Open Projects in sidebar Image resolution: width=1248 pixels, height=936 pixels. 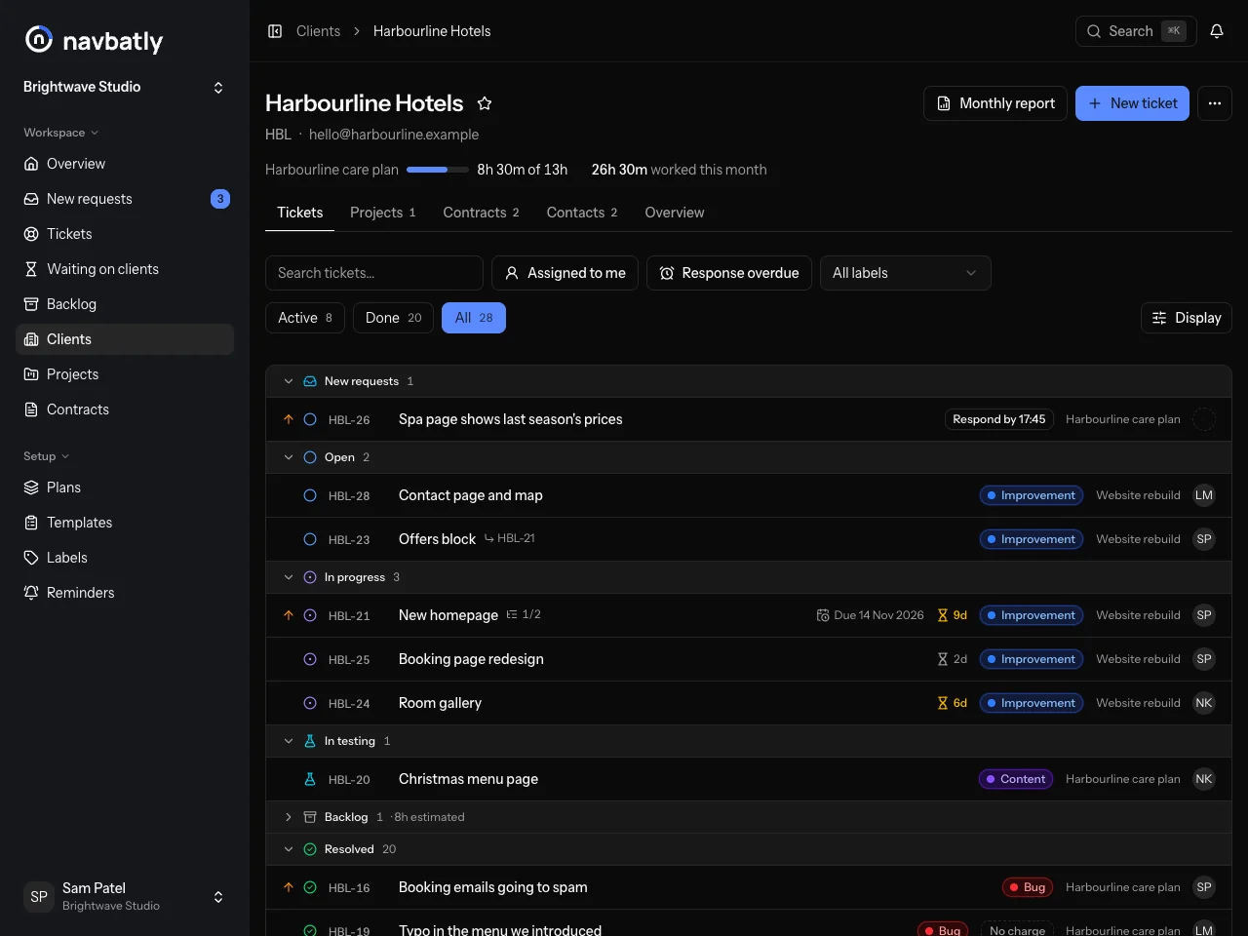[x=125, y=374]
